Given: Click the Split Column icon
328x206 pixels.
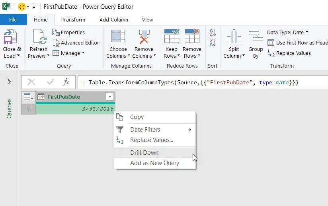Looking at the screenshot, I should (x=234, y=37).
